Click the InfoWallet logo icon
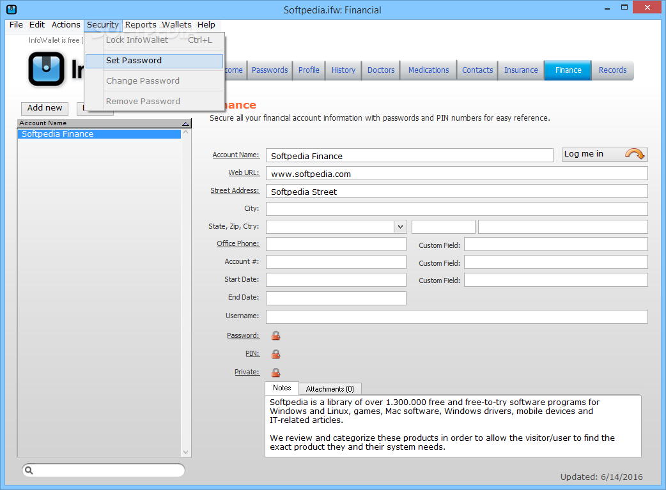666x490 pixels. tap(46, 69)
